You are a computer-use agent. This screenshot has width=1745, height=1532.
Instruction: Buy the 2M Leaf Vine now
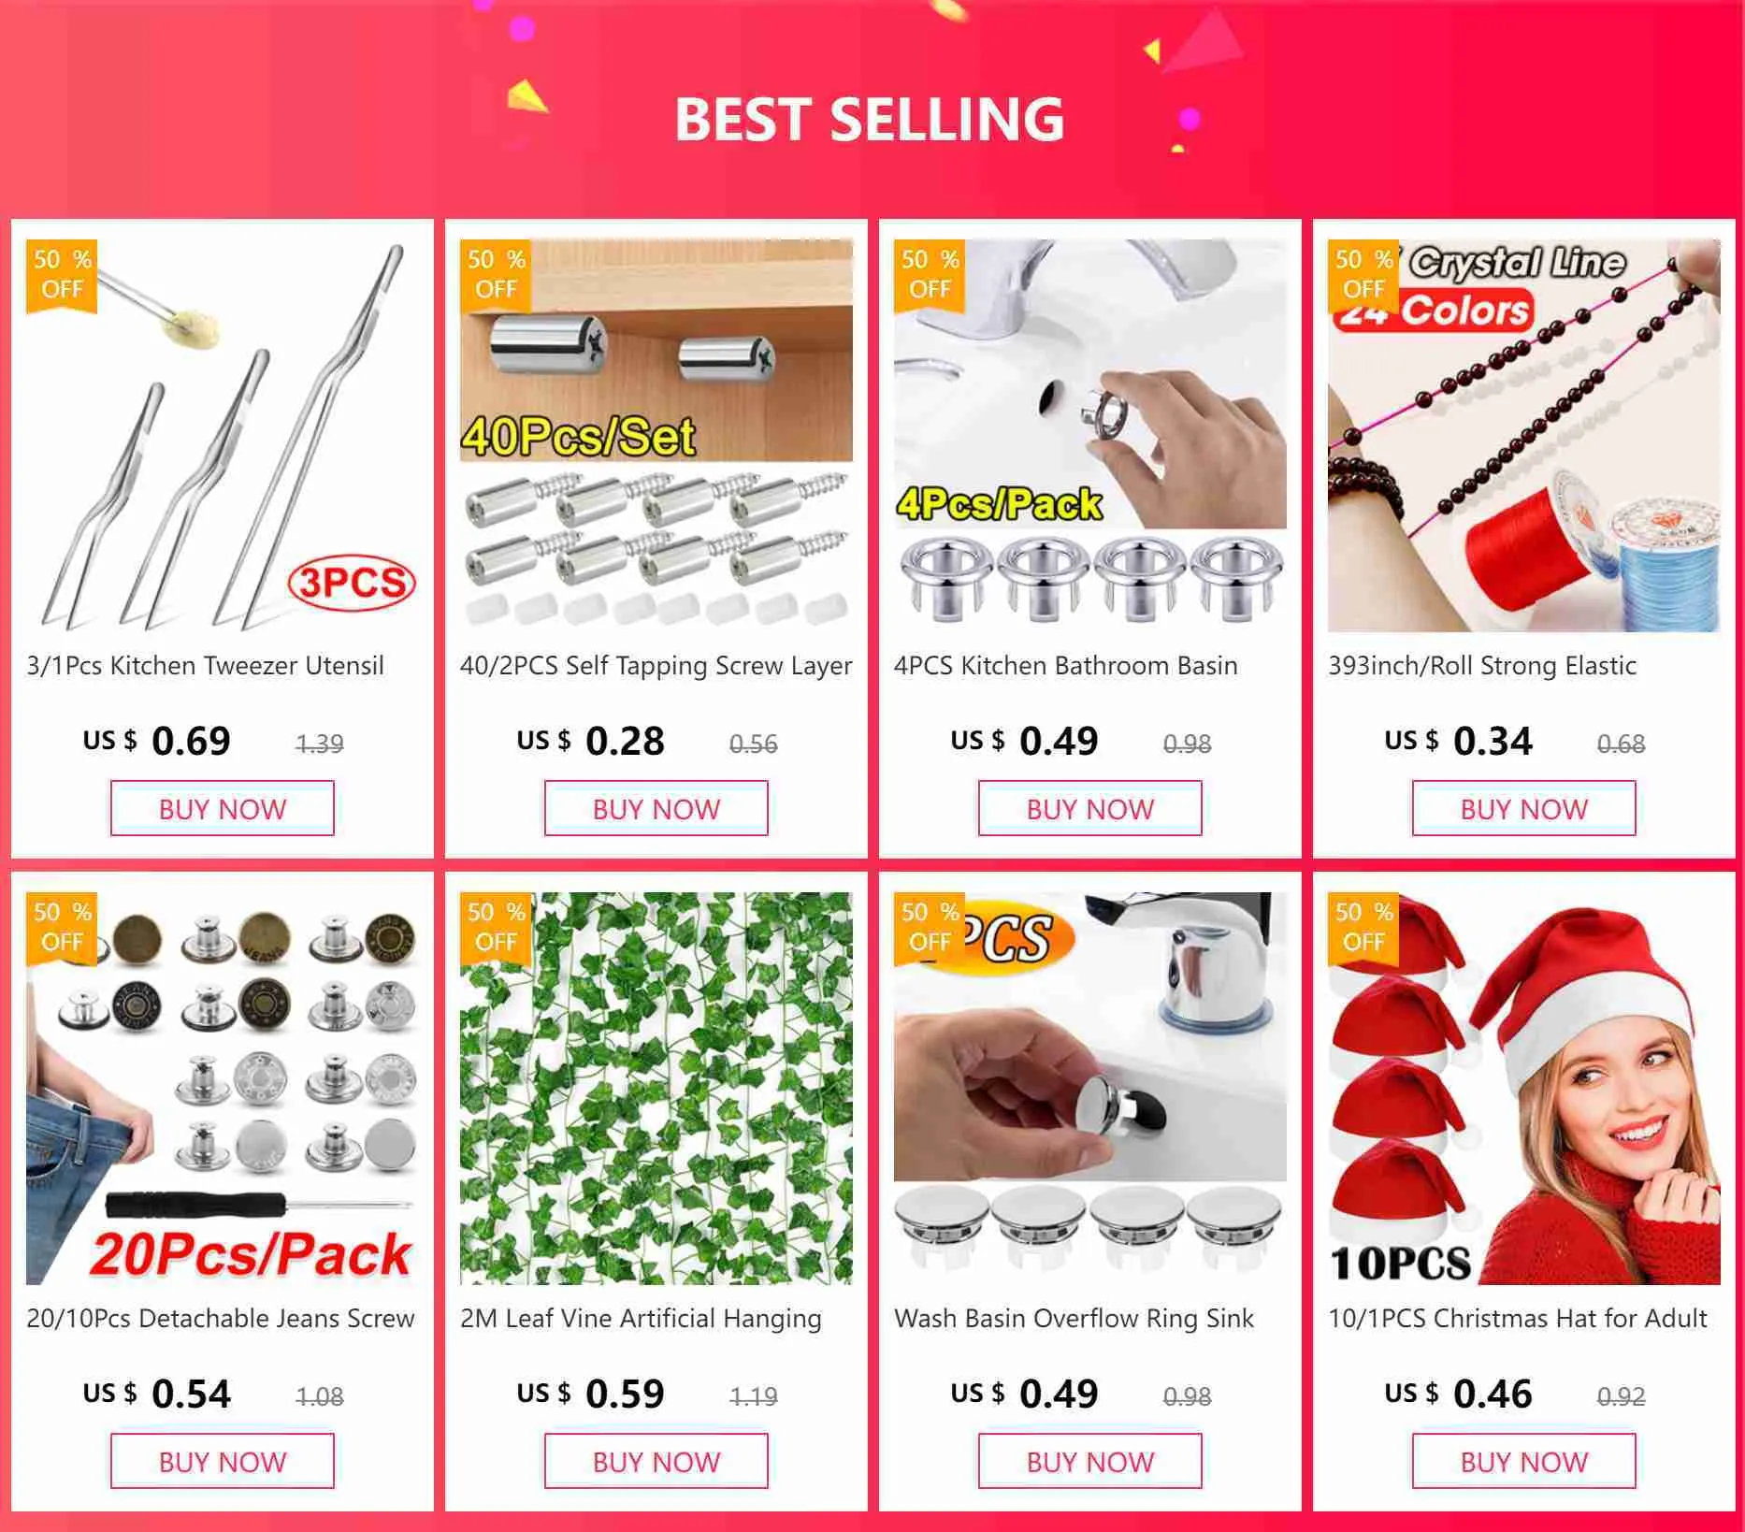pyautogui.click(x=656, y=1461)
